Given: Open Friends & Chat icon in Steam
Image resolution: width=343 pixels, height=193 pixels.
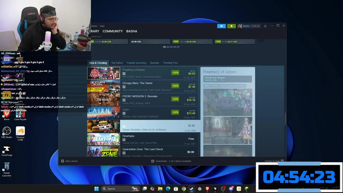Looking at the screenshot, I should 282,161.
